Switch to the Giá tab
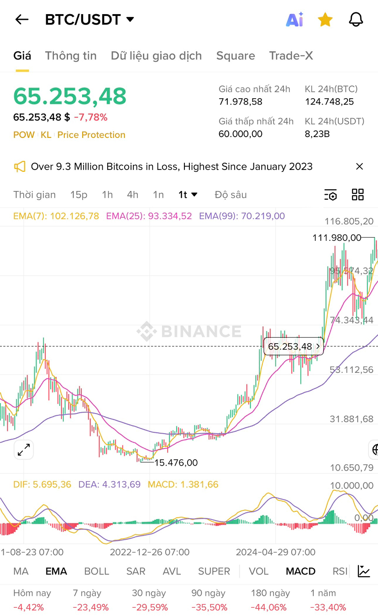This screenshot has width=378, height=616. [22, 56]
